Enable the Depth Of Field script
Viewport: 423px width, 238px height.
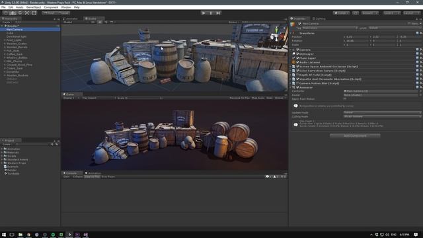tap(297, 75)
